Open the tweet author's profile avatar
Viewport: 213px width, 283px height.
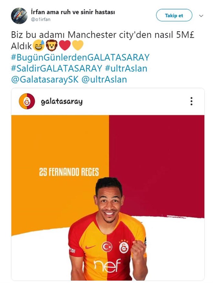[19, 16]
